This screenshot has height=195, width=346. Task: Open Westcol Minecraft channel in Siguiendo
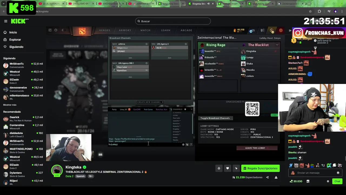23,73
